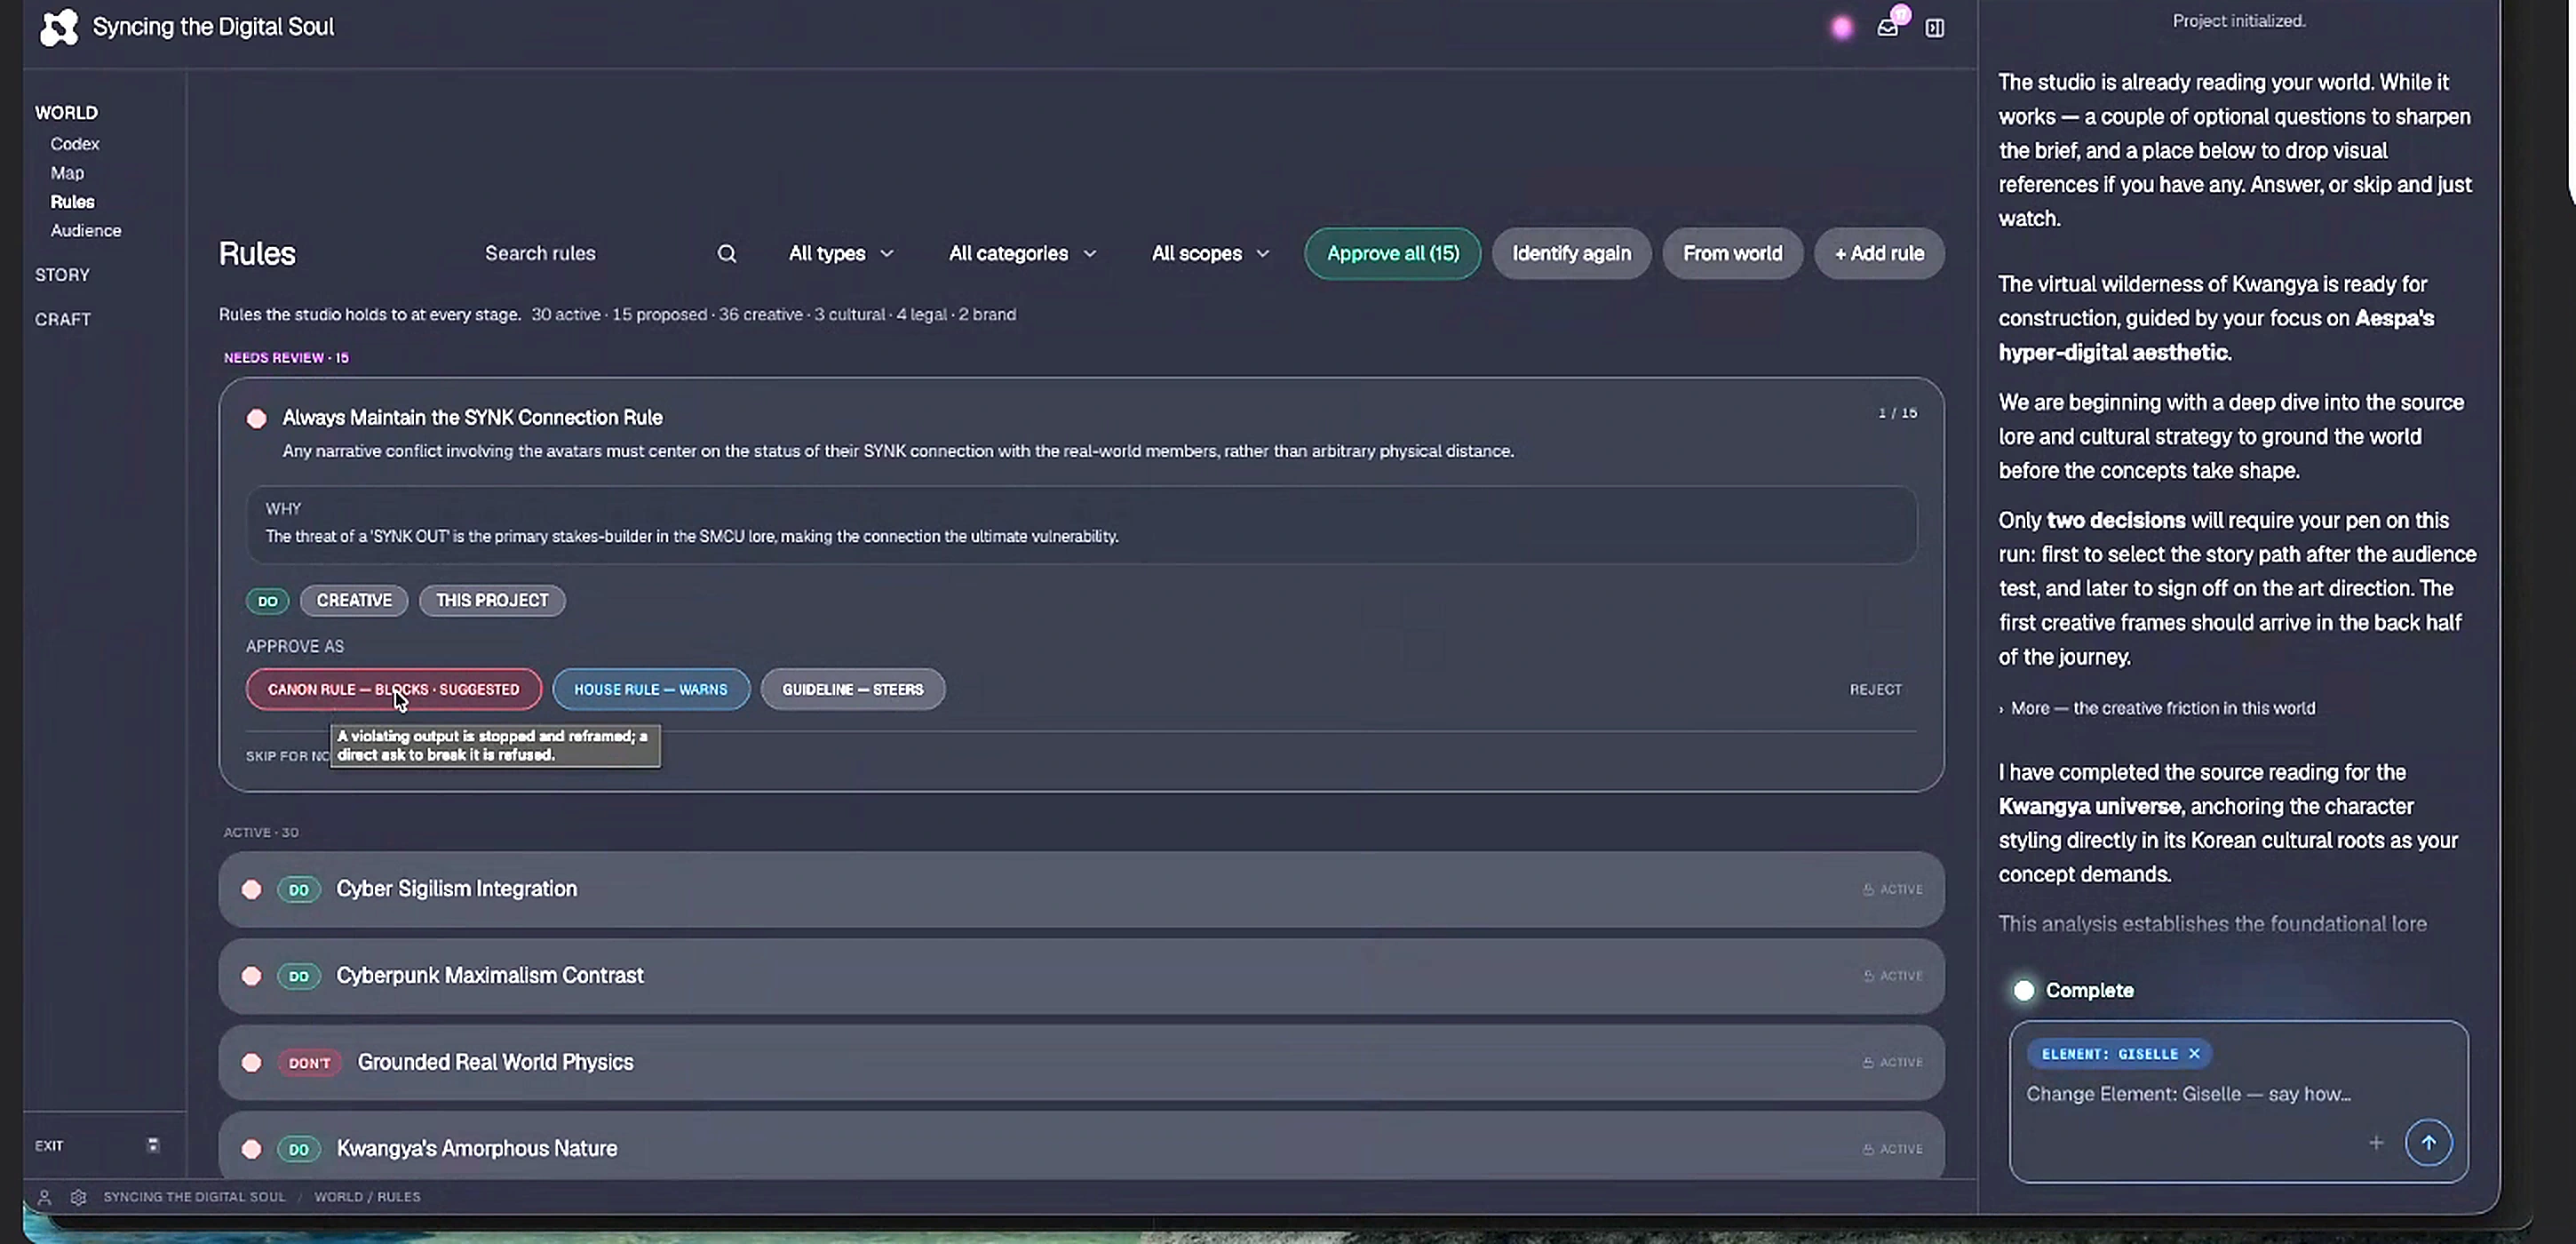Click the Always Maintain the SYNK Connection Rule title
Image resolution: width=2576 pixels, height=1244 pixels.
(x=472, y=418)
